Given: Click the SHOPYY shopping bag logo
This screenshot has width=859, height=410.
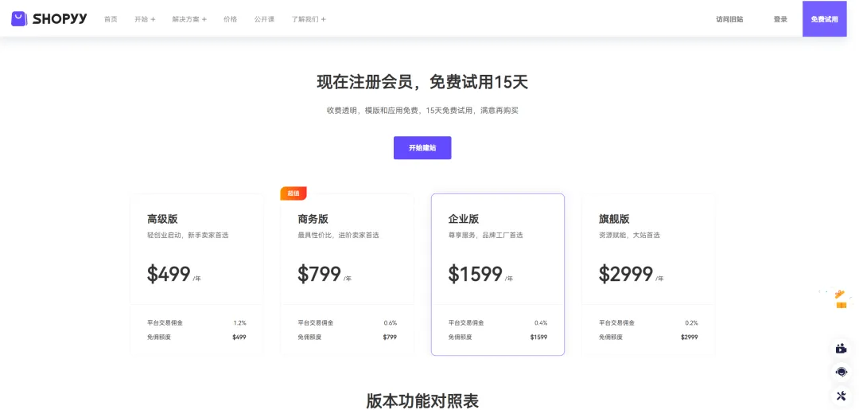Looking at the screenshot, I should [19, 18].
